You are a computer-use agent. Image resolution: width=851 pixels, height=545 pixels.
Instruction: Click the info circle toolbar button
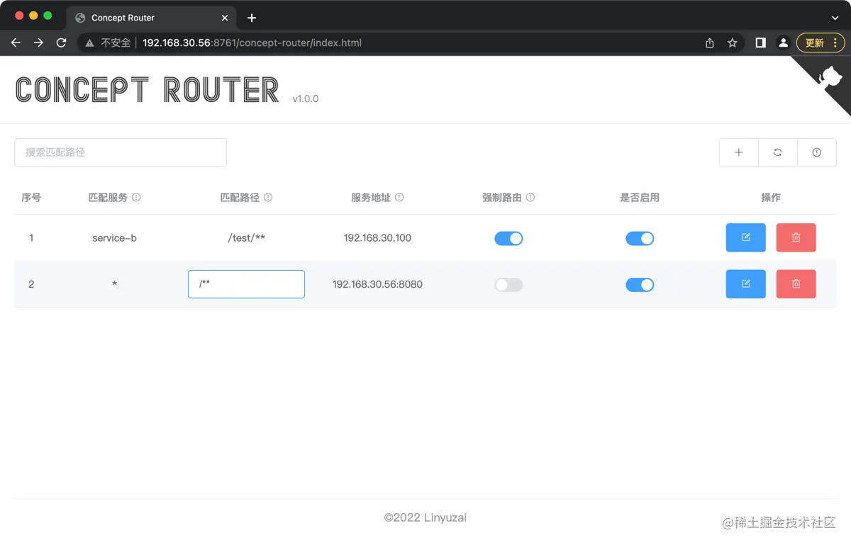817,152
